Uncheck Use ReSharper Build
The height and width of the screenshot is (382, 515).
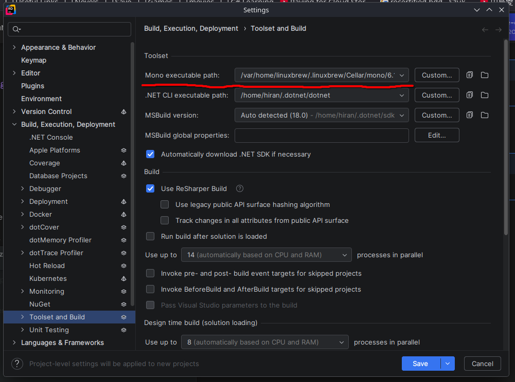click(x=150, y=188)
